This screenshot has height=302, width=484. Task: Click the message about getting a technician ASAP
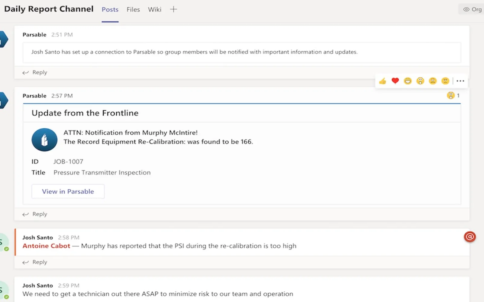pyautogui.click(x=158, y=294)
